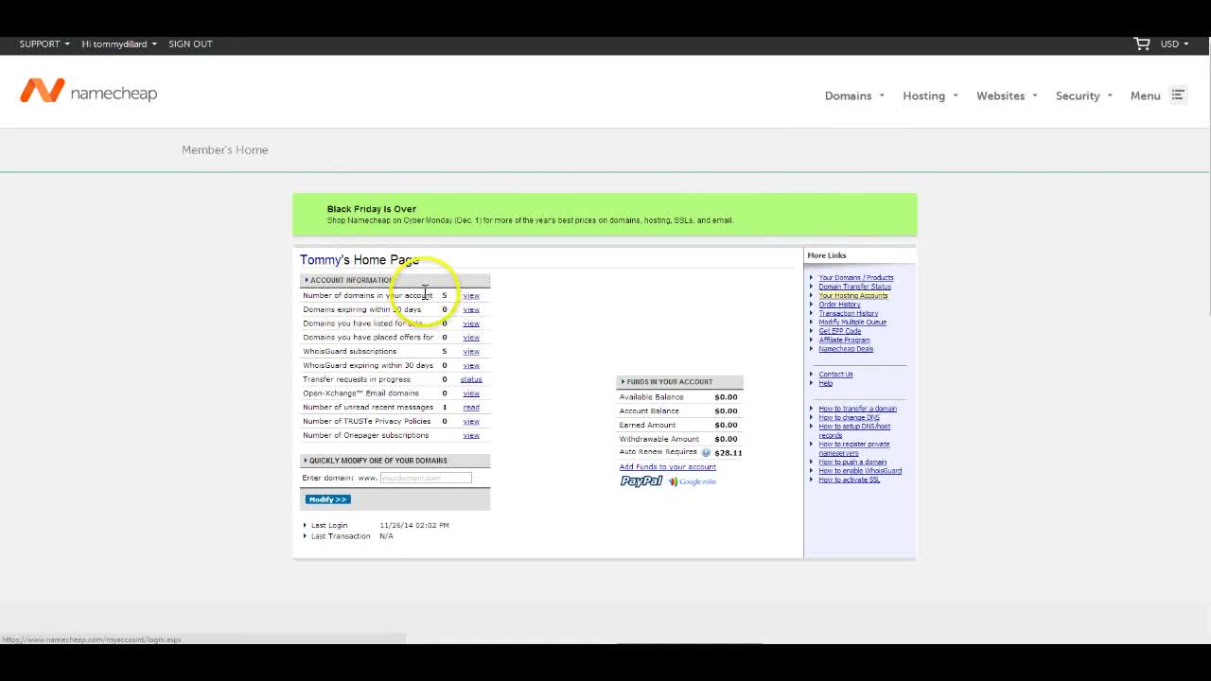Open the Hosting navigation menu
1211x681 pixels.
929,96
